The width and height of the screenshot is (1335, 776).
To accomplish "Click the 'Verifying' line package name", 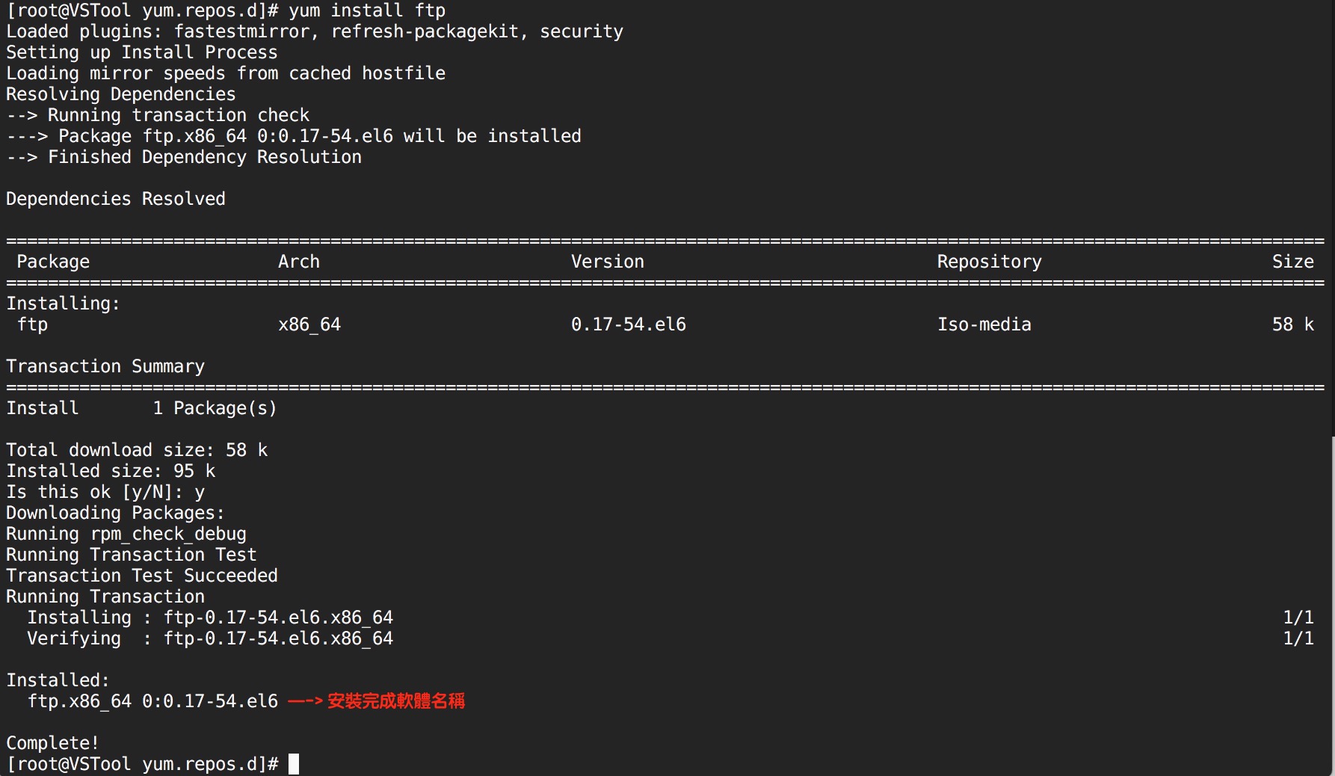I will [278, 638].
